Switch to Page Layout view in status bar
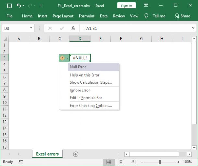 pos(120,162)
